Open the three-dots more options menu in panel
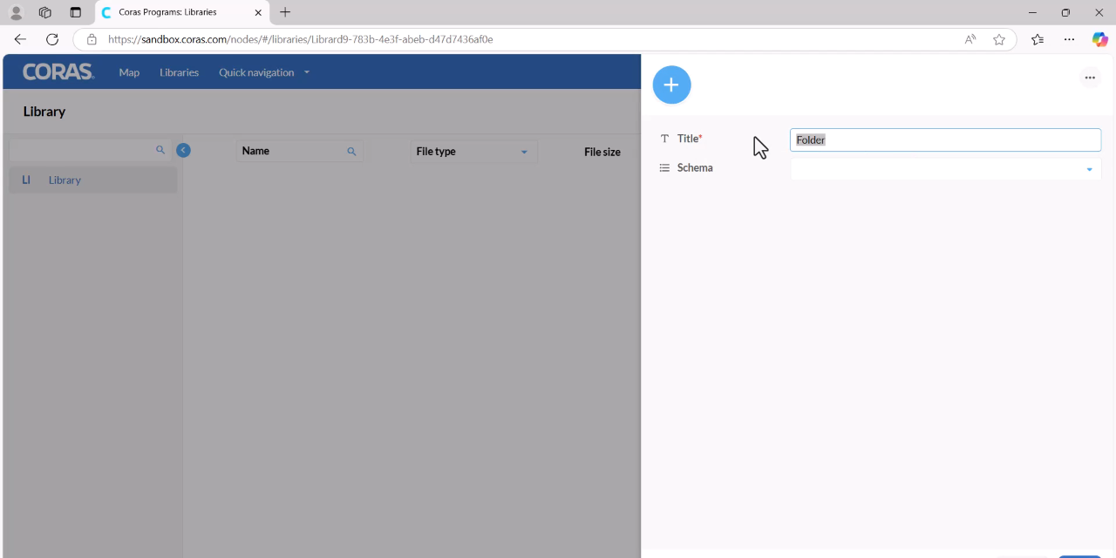1116x558 pixels. (x=1090, y=78)
